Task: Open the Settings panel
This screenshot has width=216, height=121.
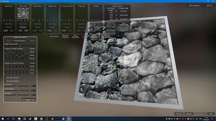Action: [x=189, y=114]
